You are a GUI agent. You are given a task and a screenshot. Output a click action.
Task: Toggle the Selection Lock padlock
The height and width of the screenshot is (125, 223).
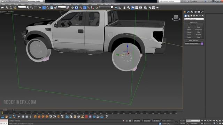point(127,121)
